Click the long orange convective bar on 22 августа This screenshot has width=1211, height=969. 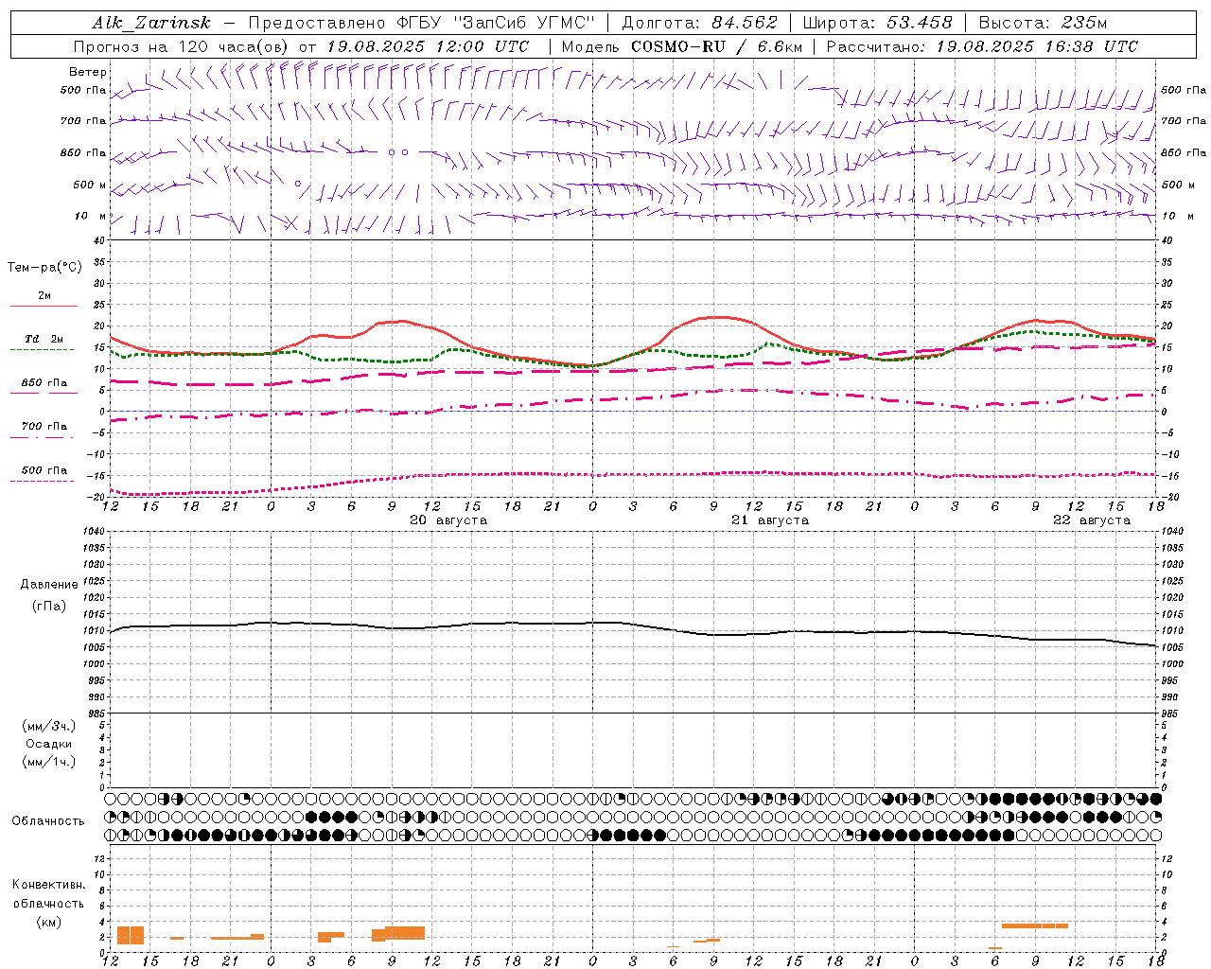tap(1035, 925)
